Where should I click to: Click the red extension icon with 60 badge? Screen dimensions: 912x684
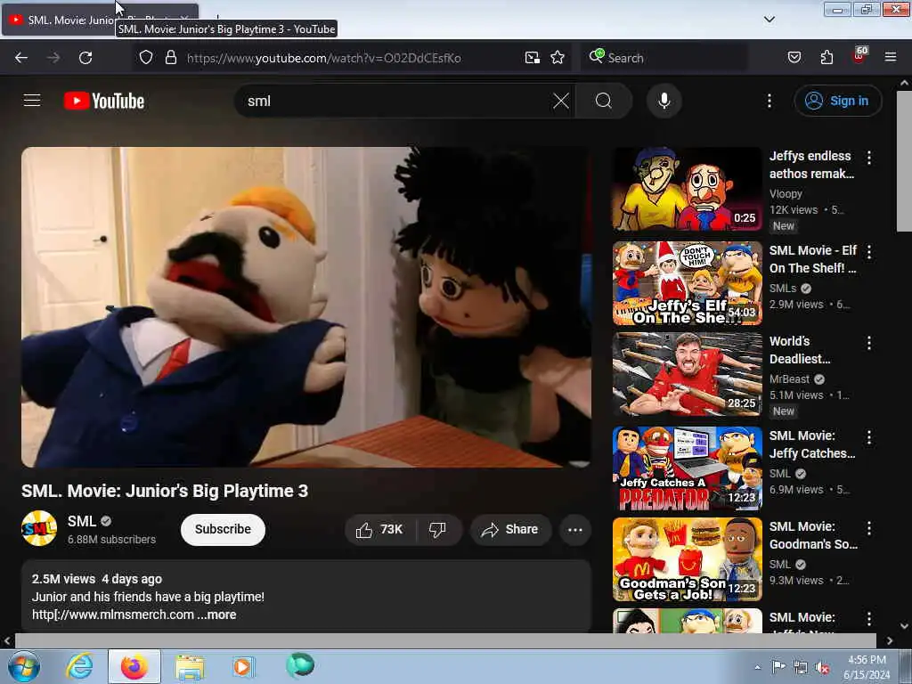pos(859,56)
